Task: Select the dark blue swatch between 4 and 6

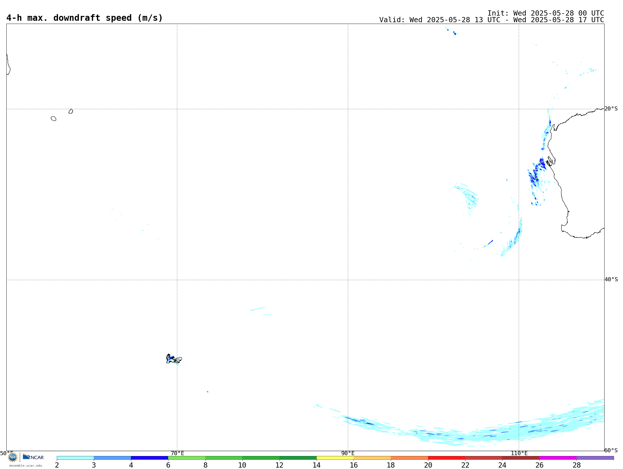Action: tap(149, 458)
